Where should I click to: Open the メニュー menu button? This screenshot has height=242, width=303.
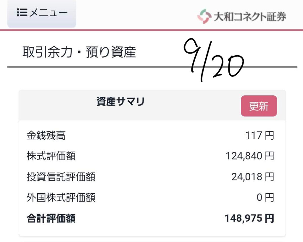click(x=42, y=13)
